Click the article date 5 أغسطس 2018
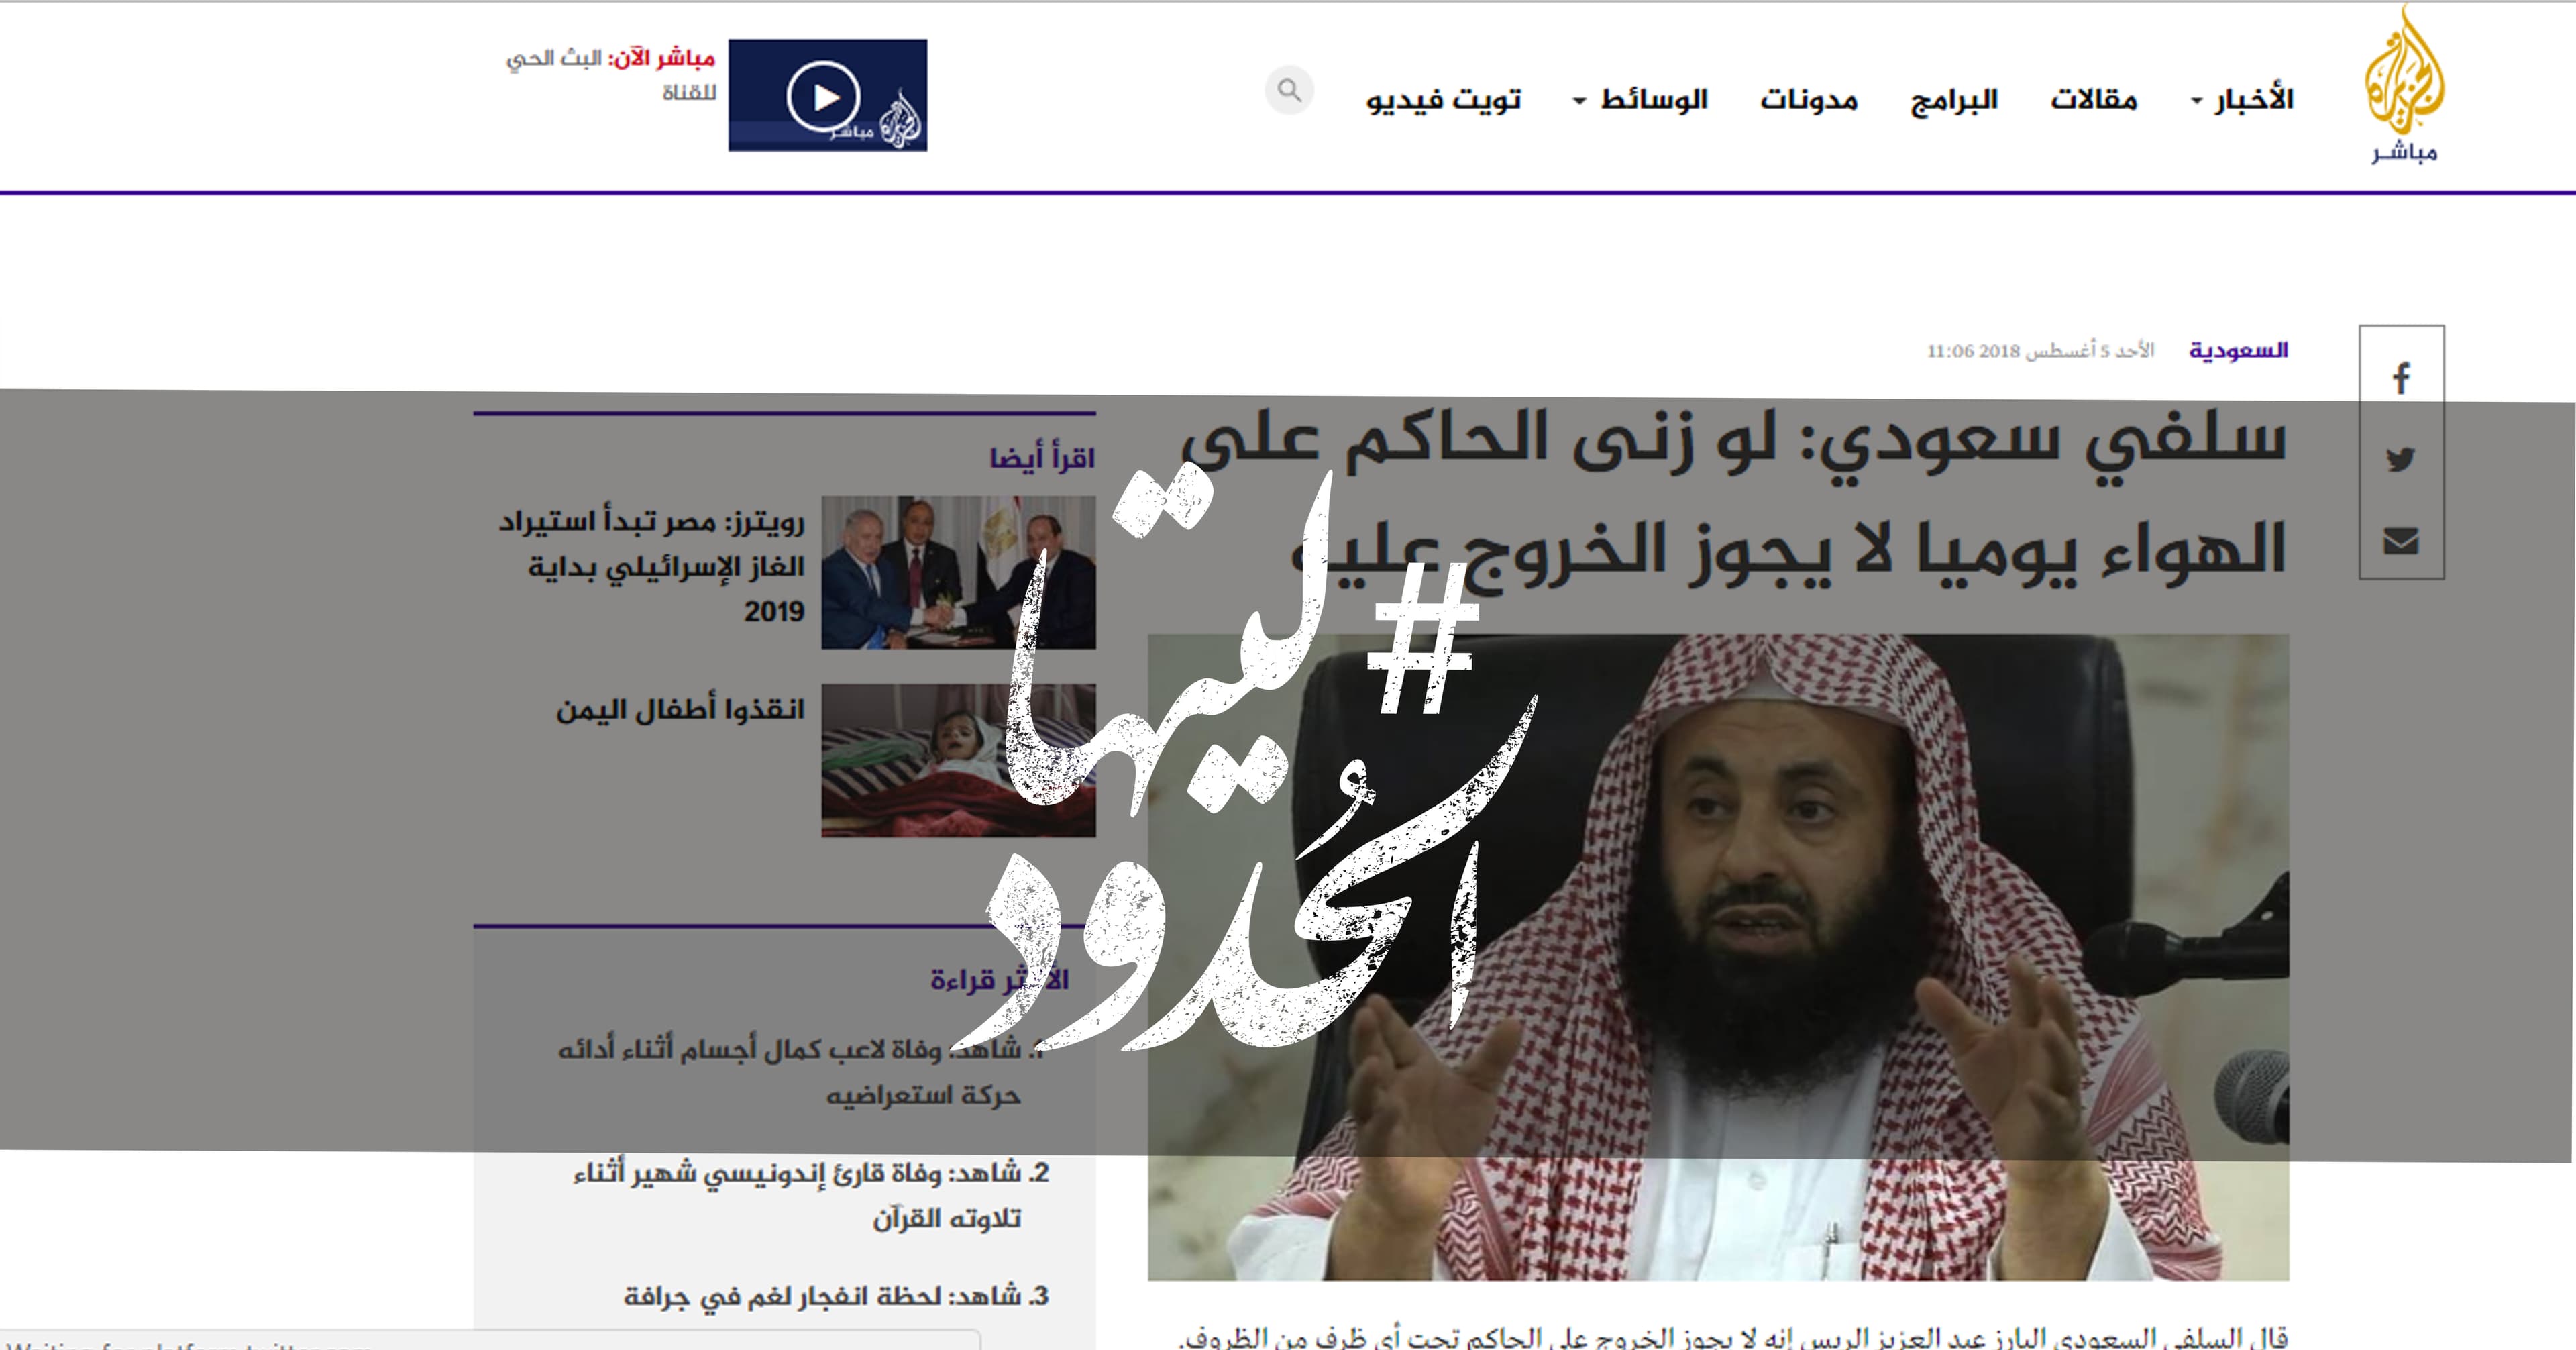 [2040, 351]
